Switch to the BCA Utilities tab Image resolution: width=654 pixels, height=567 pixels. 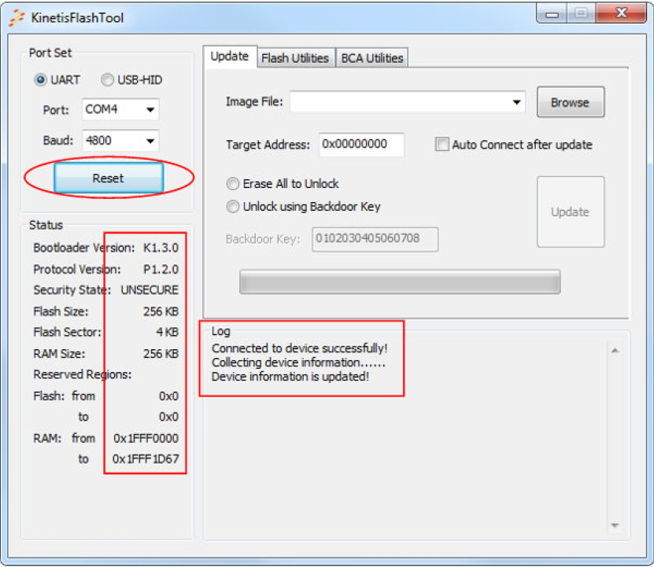pos(372,58)
